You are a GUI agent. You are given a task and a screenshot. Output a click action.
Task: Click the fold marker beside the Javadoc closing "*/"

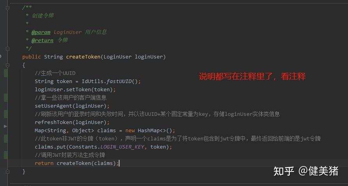pos(7,49)
